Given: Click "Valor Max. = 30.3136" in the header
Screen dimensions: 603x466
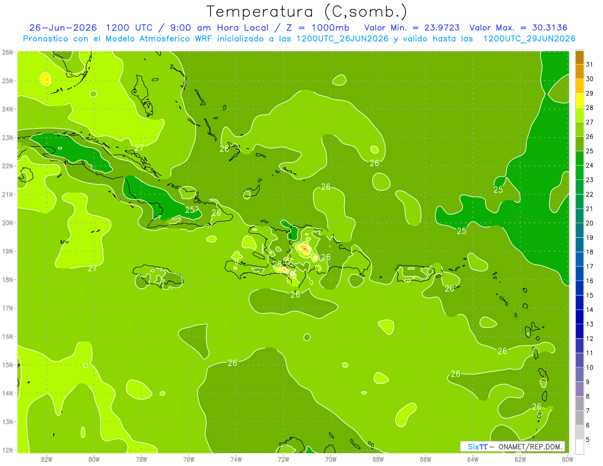Looking at the screenshot, I should pos(522,28).
